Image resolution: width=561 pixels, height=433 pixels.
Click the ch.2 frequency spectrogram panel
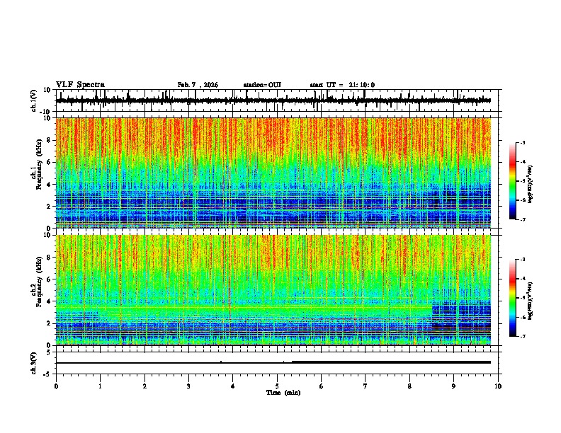tap(273, 290)
